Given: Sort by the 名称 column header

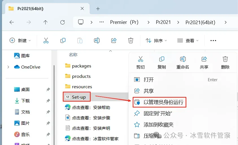Looking at the screenshot, I should 73,55.
